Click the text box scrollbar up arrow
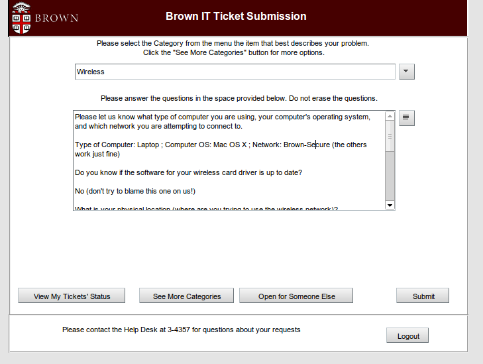The height and width of the screenshot is (364, 483). [x=390, y=116]
